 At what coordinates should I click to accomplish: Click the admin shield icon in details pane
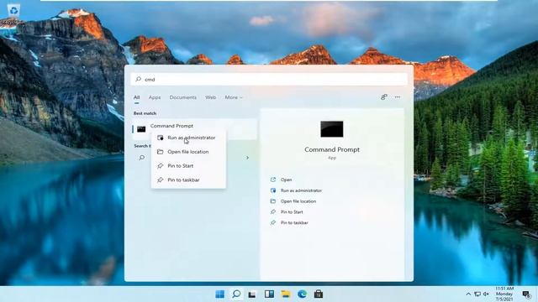tap(273, 190)
